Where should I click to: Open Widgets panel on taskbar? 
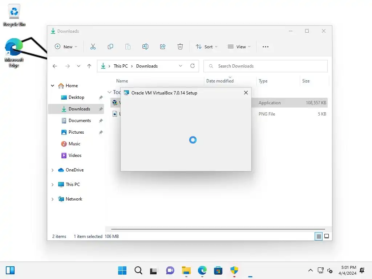coord(10,270)
